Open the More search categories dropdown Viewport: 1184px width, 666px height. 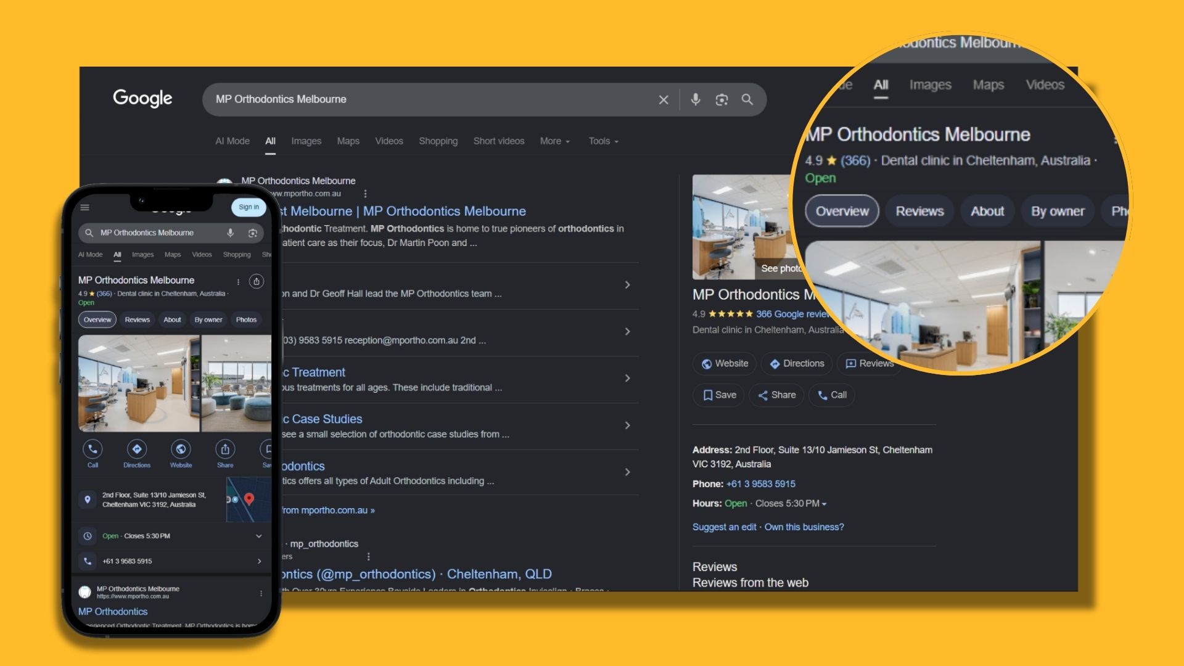553,141
